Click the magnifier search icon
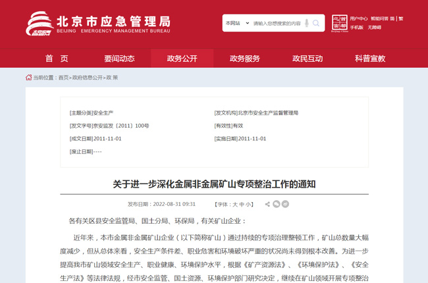The height and width of the screenshot is (283, 428). pyautogui.click(x=317, y=23)
